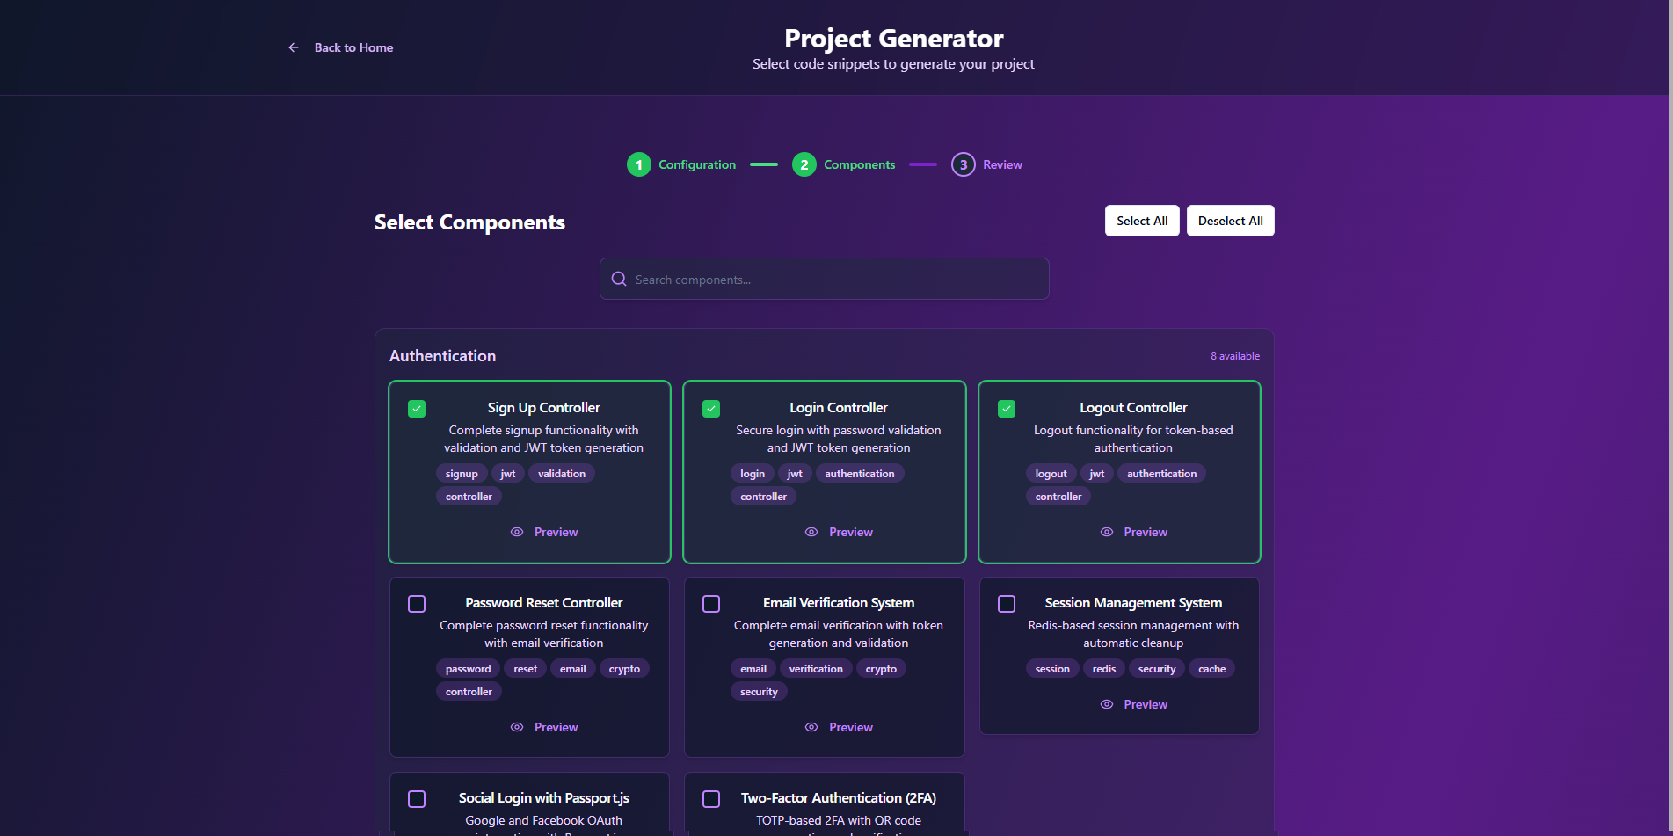Jump to the Review step label

[1002, 164]
